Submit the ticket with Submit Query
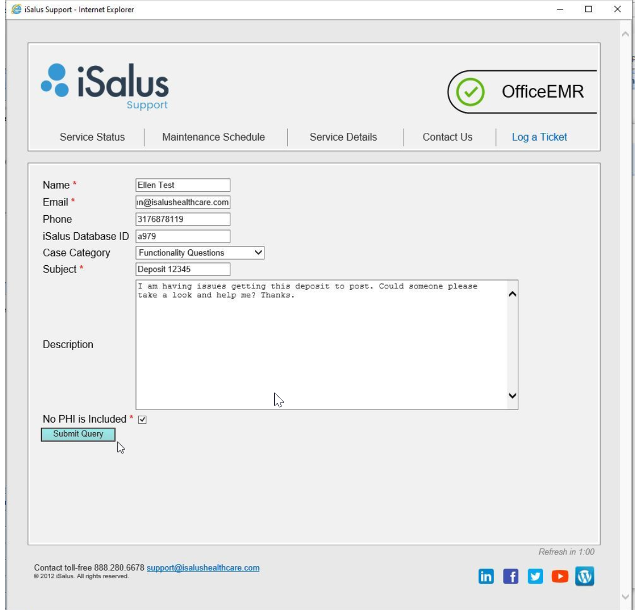This screenshot has height=610, width=639. point(78,434)
